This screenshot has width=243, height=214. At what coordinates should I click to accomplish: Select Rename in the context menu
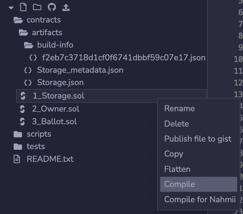179,109
